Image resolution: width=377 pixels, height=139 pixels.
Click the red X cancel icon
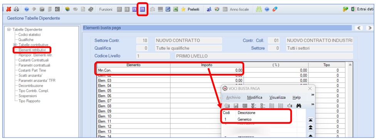pos(8,9)
